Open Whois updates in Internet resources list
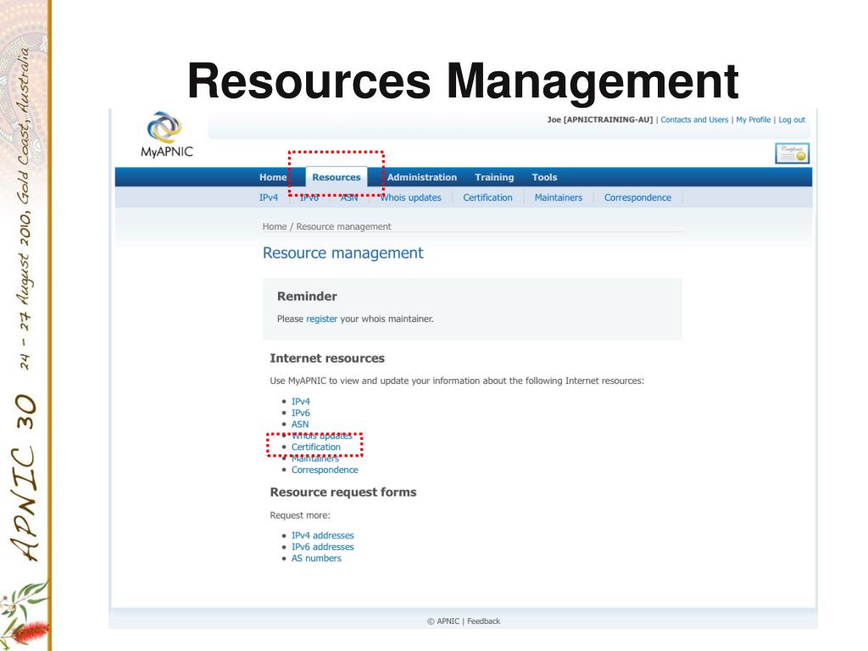Image resolution: width=868 pixels, height=651 pixels. click(321, 436)
